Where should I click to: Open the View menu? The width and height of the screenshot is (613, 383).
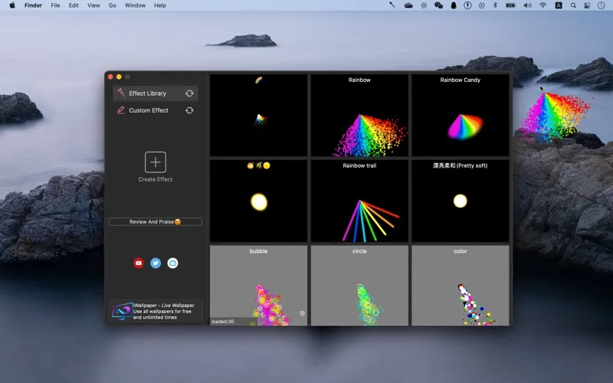coord(93,5)
